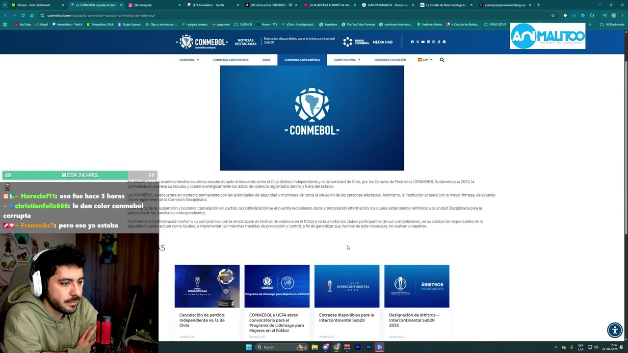Image resolution: width=628 pixels, height=353 pixels.
Task: Click Sub20 Intercontinental 2025 article thumbnail
Action: [347, 286]
